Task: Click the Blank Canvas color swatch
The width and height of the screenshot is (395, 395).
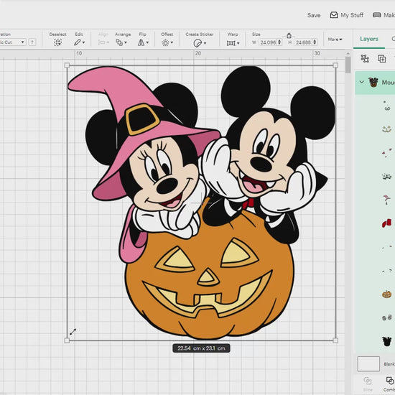Action: (x=368, y=363)
